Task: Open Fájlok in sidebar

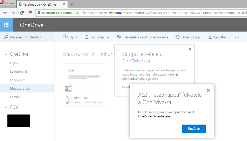Action: [x=14, y=63]
